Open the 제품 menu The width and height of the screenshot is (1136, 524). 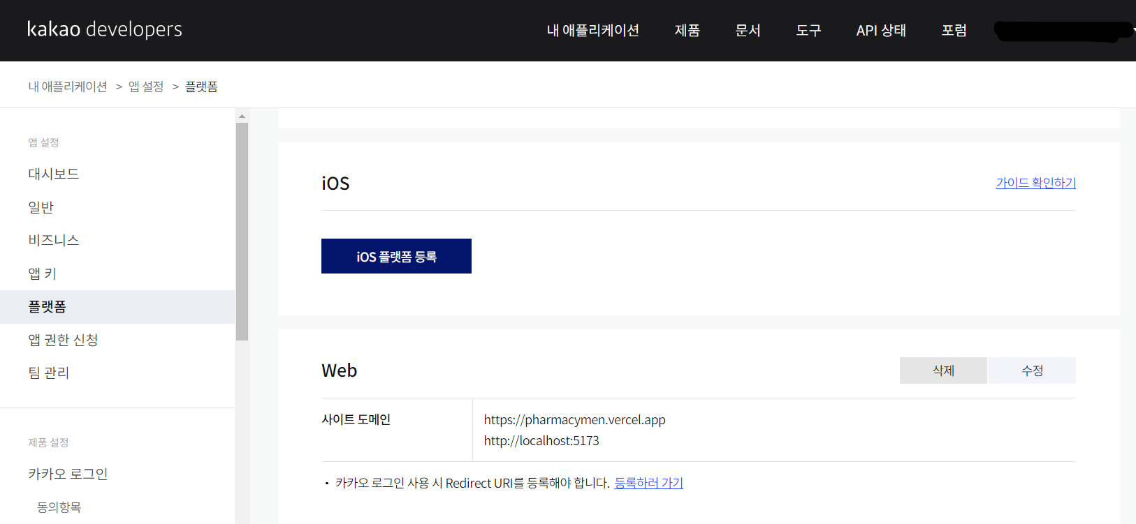click(687, 31)
